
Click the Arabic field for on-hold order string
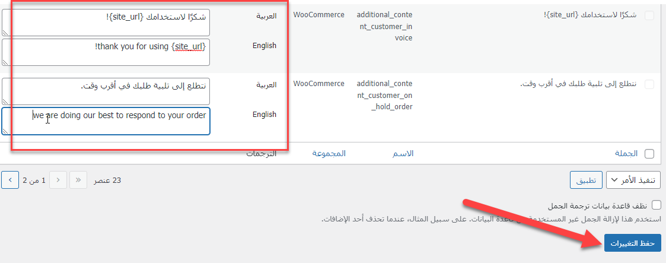107,91
